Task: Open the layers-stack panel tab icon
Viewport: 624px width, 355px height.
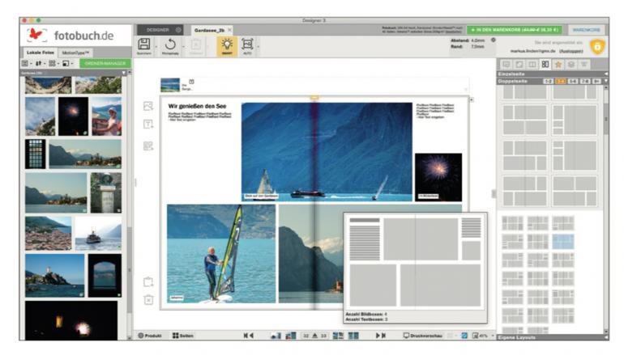Action: 571,65
